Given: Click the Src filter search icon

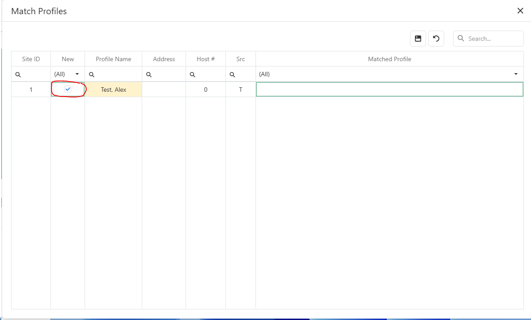Looking at the screenshot, I should click(233, 74).
